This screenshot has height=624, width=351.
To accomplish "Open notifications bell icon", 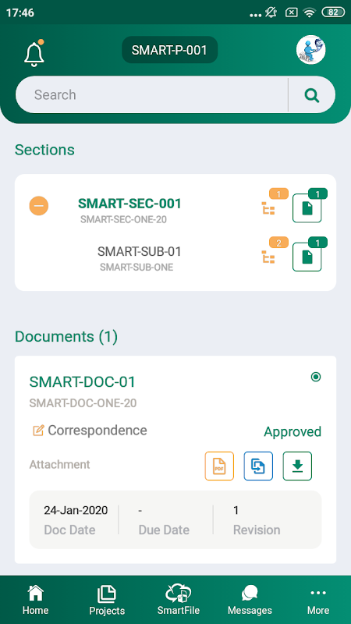I will (x=34, y=52).
